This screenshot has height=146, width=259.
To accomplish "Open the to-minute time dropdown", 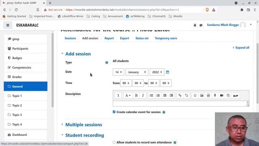I will point(166,83).
